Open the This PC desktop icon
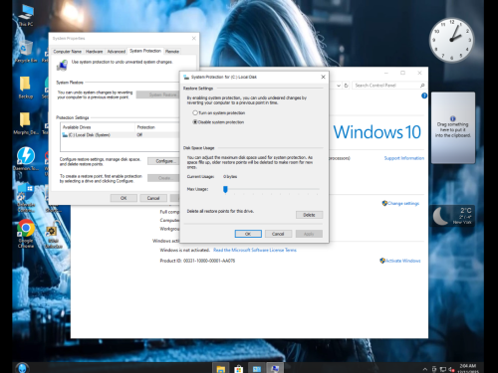Screen dimensions: 498x373 pos(26,16)
